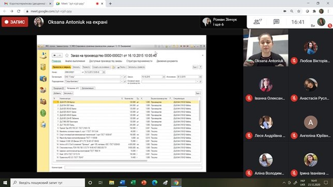Open the Chrome extensions puzzle icon
The height and width of the screenshot is (187, 333).
pyautogui.click(x=314, y=11)
